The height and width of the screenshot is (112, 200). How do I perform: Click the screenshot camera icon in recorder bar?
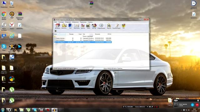point(150,107)
